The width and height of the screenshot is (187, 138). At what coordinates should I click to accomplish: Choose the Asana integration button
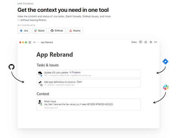[74, 31]
